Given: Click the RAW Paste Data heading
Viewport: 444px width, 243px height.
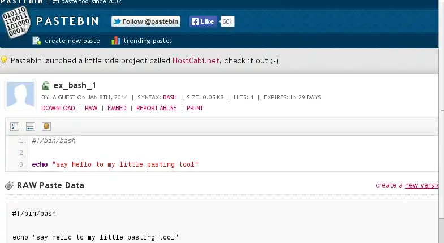Looking at the screenshot, I should (50, 185).
